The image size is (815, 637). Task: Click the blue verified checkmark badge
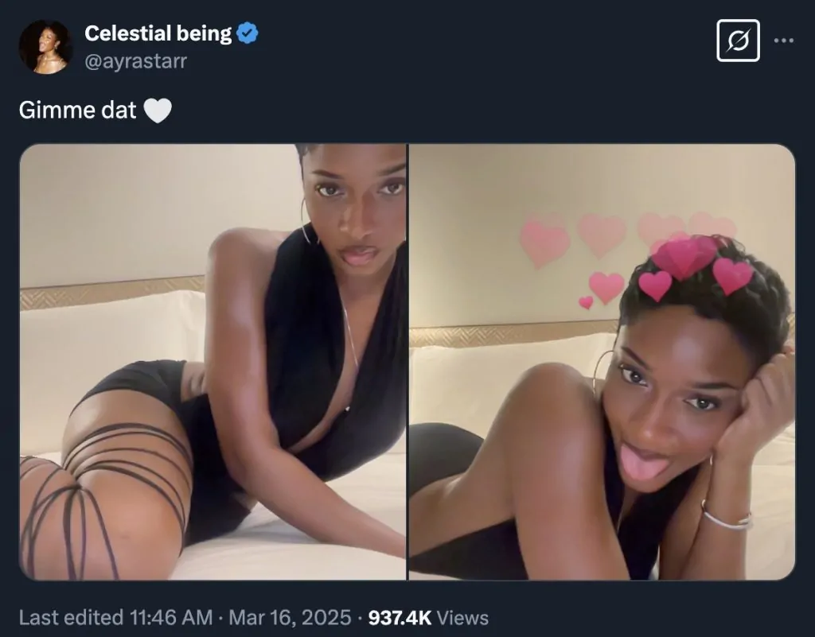(x=248, y=33)
